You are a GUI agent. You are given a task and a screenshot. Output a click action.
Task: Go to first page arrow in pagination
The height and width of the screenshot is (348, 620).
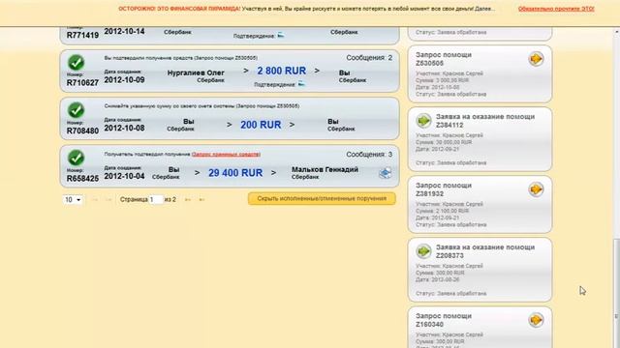[95, 200]
